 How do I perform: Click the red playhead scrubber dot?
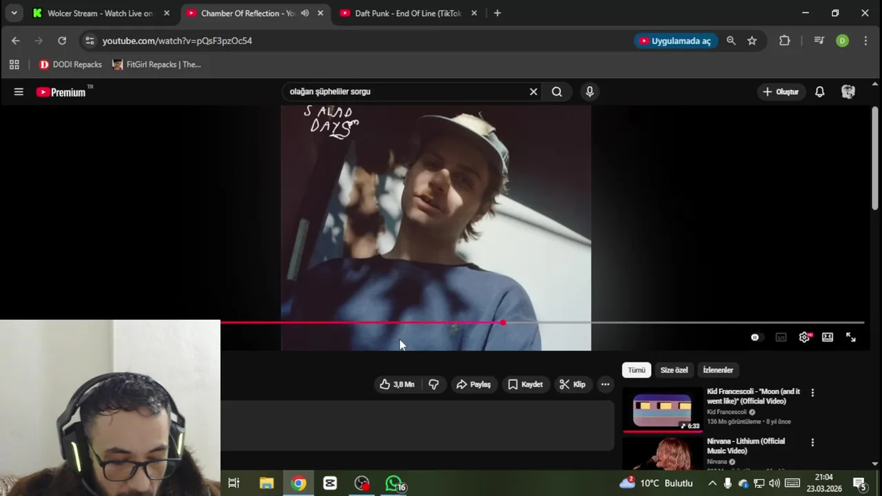503,322
